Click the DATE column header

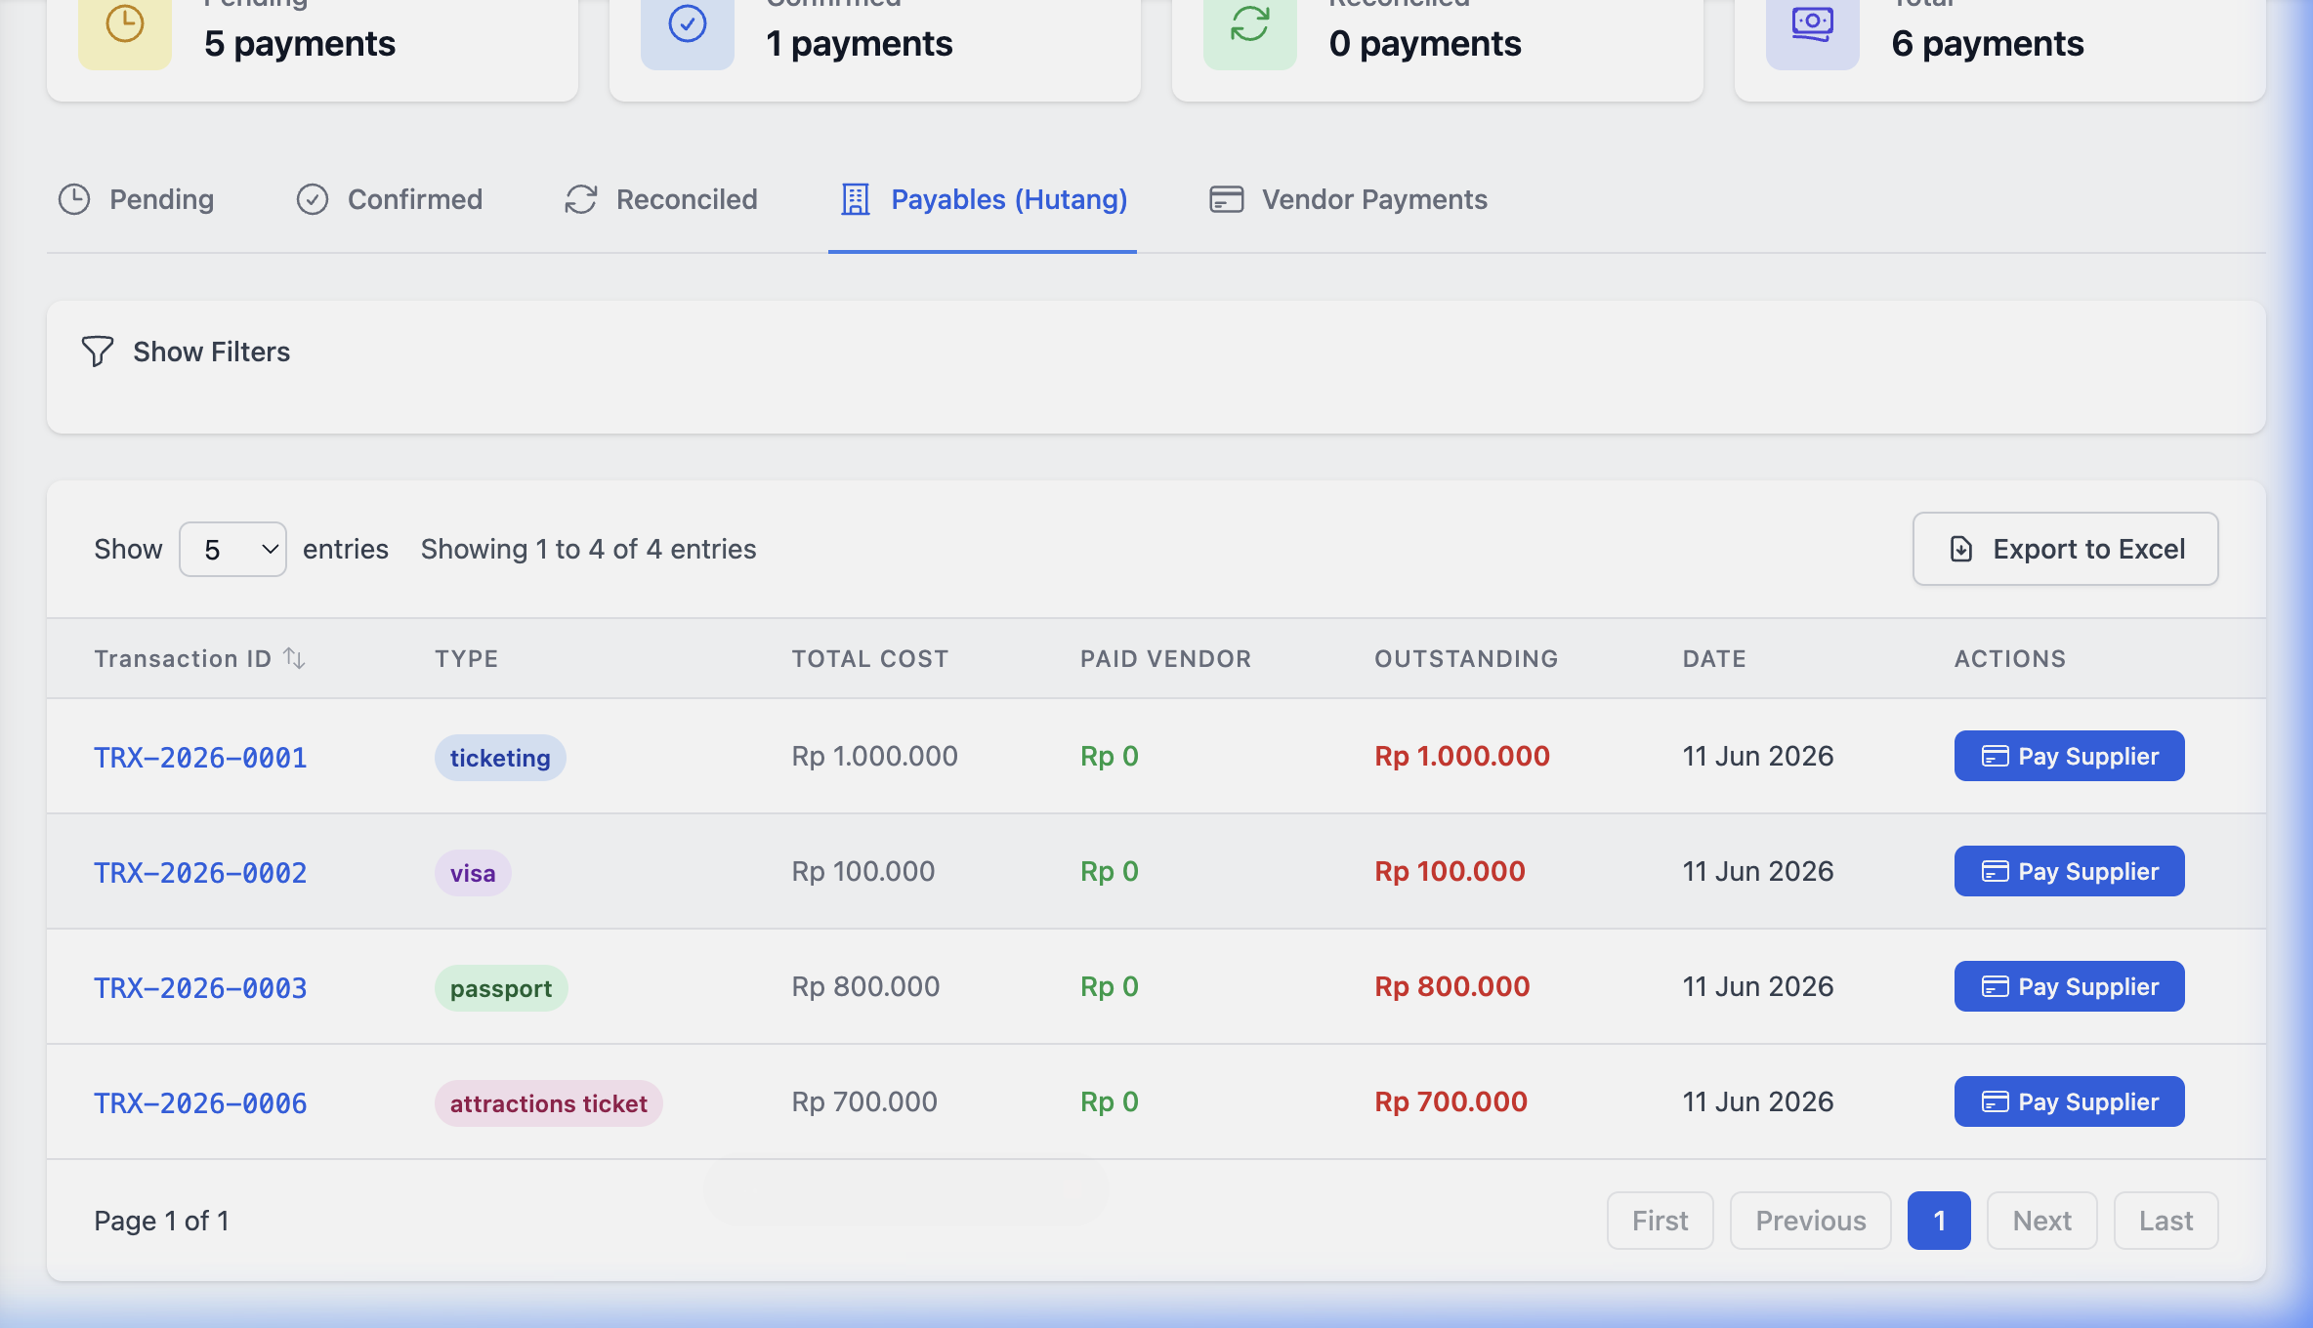1713,658
